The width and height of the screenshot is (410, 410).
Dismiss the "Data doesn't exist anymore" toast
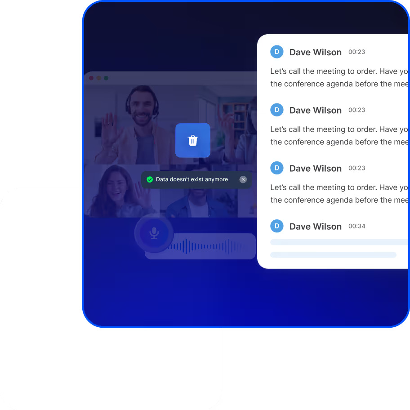click(x=243, y=179)
